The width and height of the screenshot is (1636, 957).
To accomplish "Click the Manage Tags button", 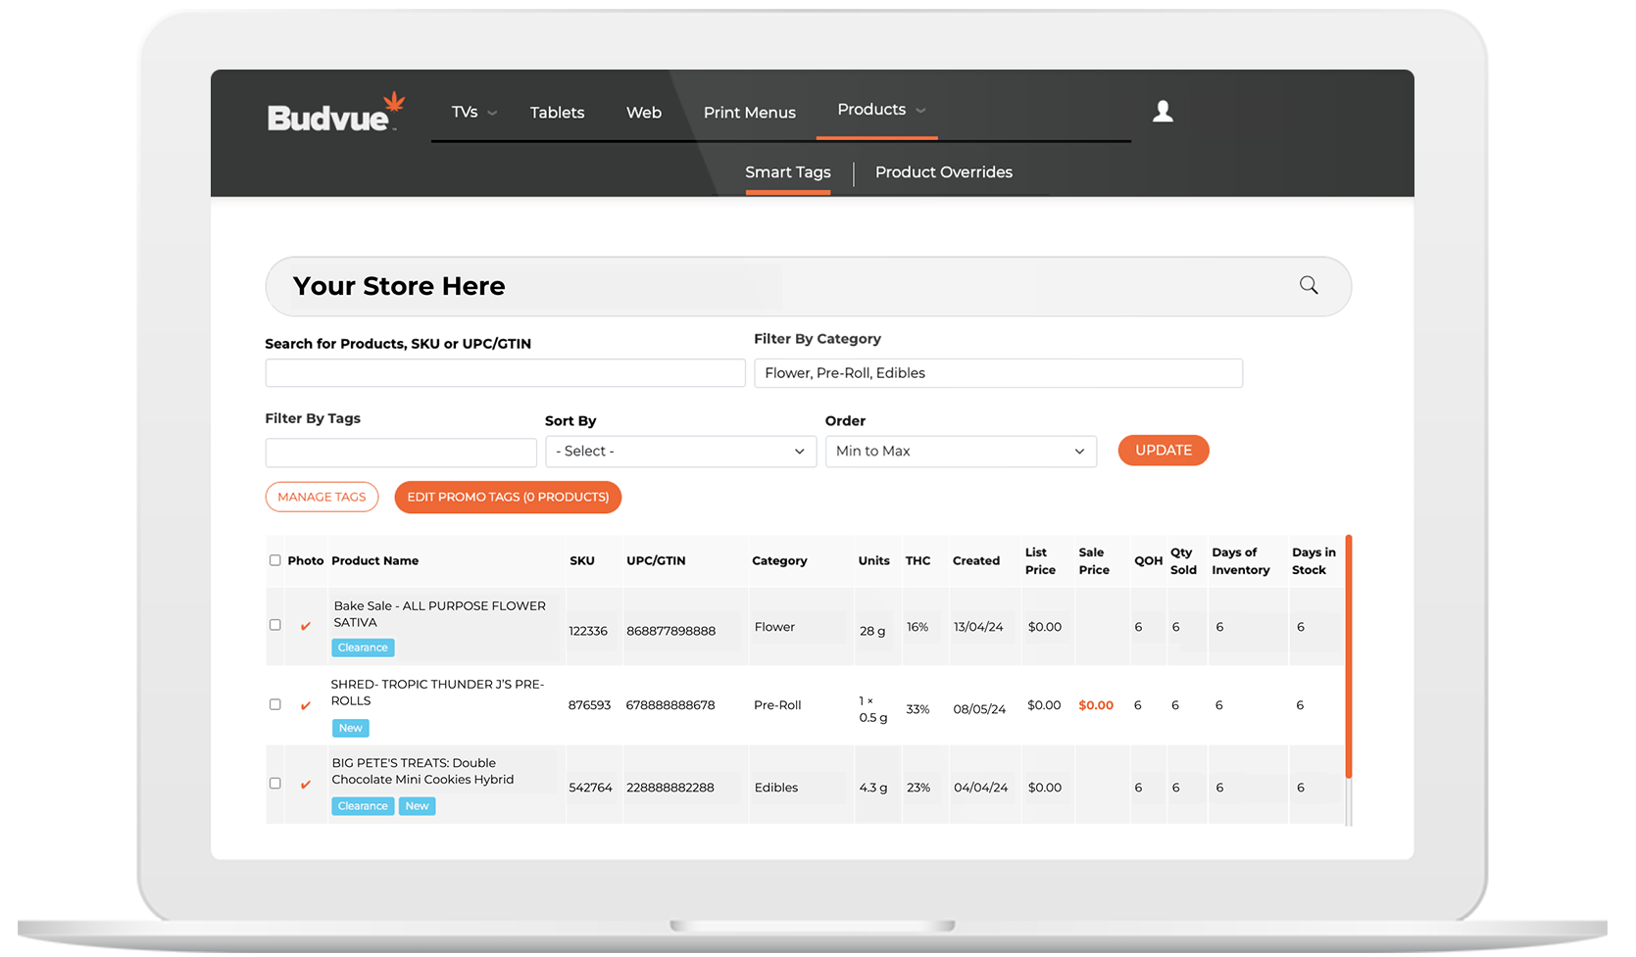I will point(322,497).
